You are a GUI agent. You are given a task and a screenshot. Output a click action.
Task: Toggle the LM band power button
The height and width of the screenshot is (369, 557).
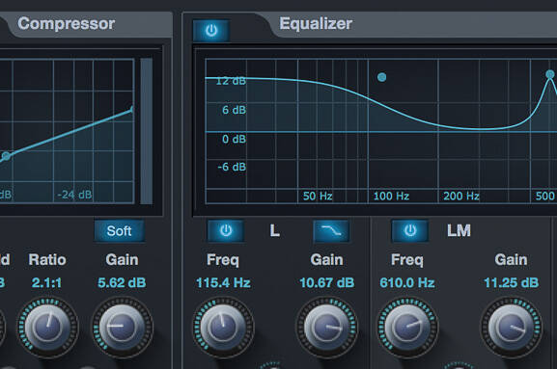tap(410, 231)
